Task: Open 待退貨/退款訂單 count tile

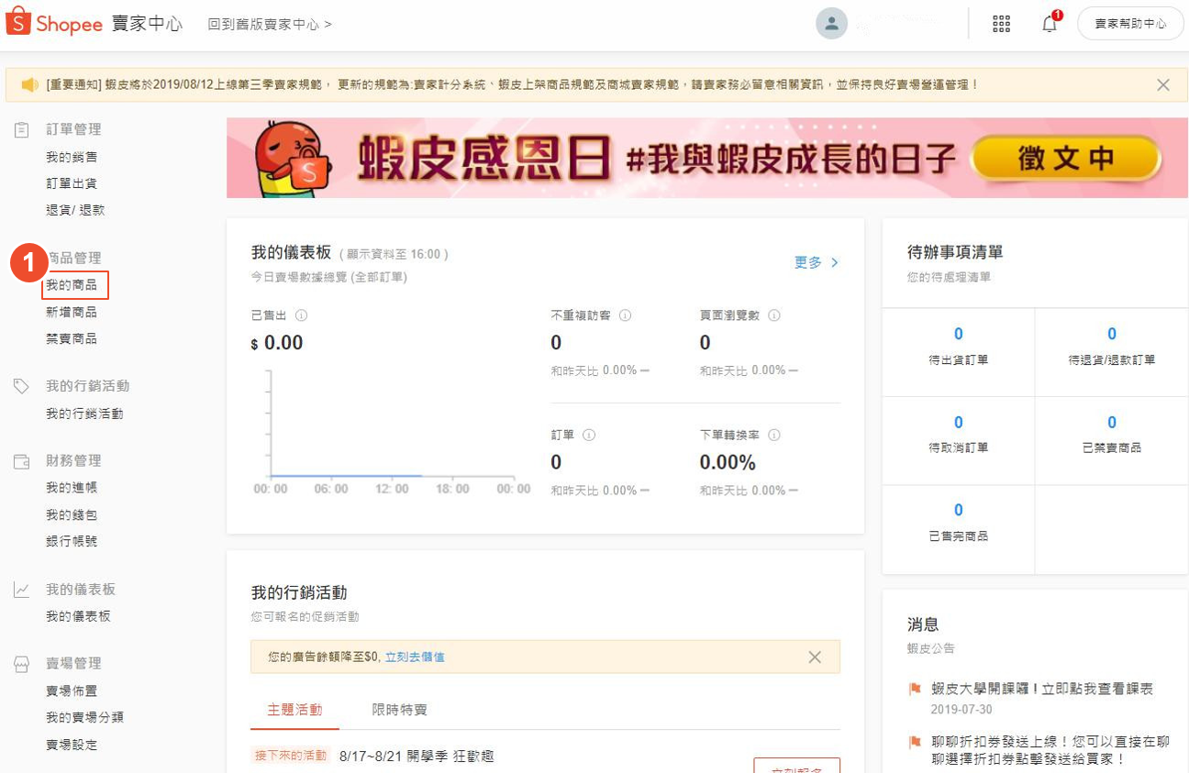Action: coord(1112,352)
